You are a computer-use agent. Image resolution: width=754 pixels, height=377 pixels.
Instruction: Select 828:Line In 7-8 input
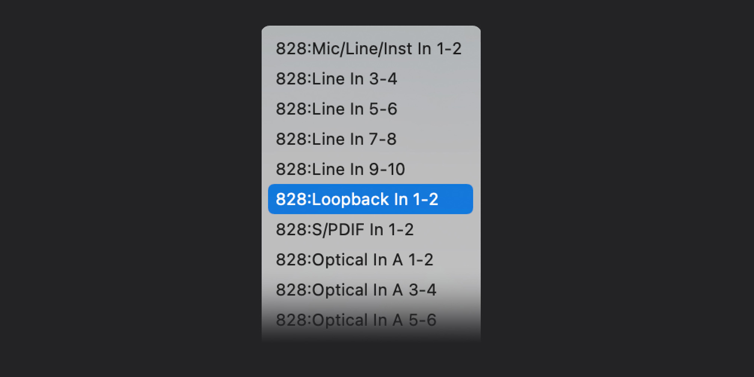(x=336, y=139)
